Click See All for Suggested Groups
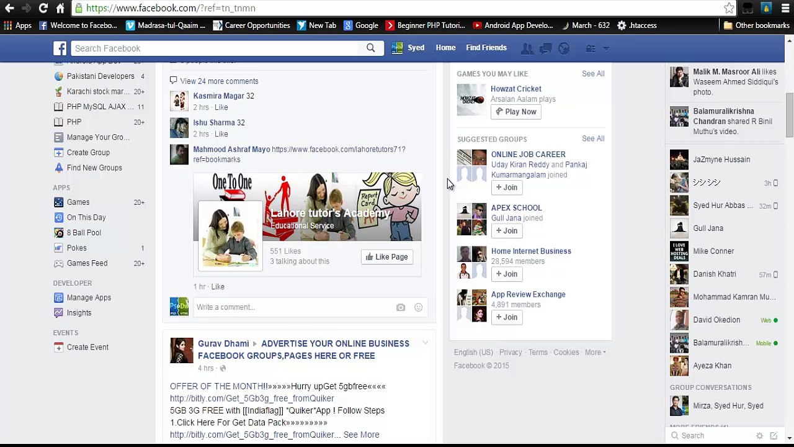Viewport: 794px width, 447px height. point(593,138)
